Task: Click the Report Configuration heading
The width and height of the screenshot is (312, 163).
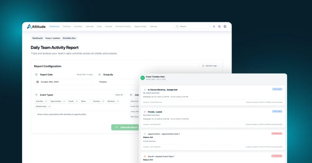Action: point(48,66)
